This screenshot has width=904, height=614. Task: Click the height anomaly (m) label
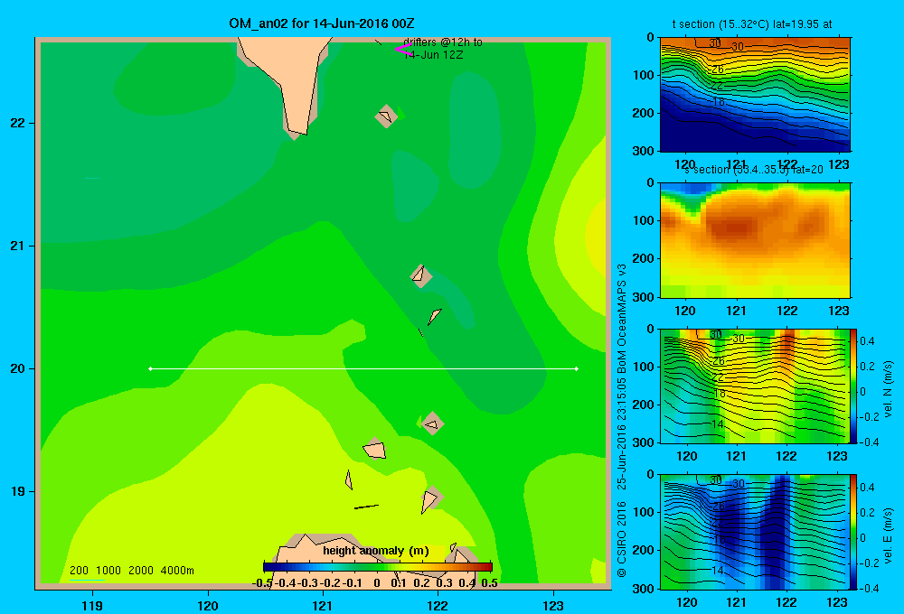tap(376, 551)
